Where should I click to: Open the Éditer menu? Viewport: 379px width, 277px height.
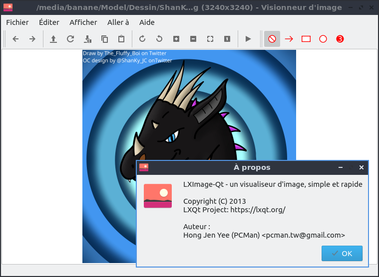[x=49, y=22]
